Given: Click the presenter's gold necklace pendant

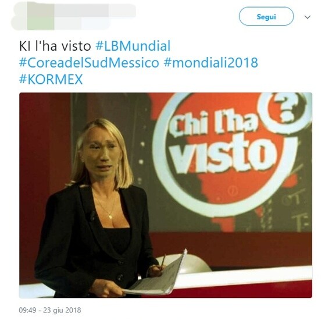Looking at the screenshot, I should click(x=110, y=216).
